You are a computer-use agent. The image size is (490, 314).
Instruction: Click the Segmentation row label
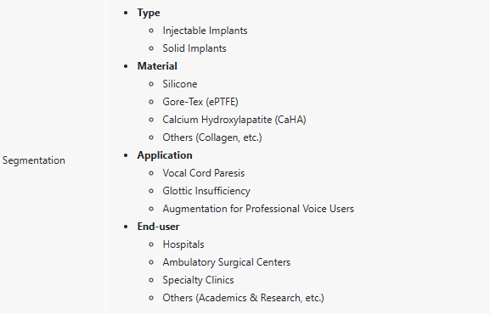point(34,160)
